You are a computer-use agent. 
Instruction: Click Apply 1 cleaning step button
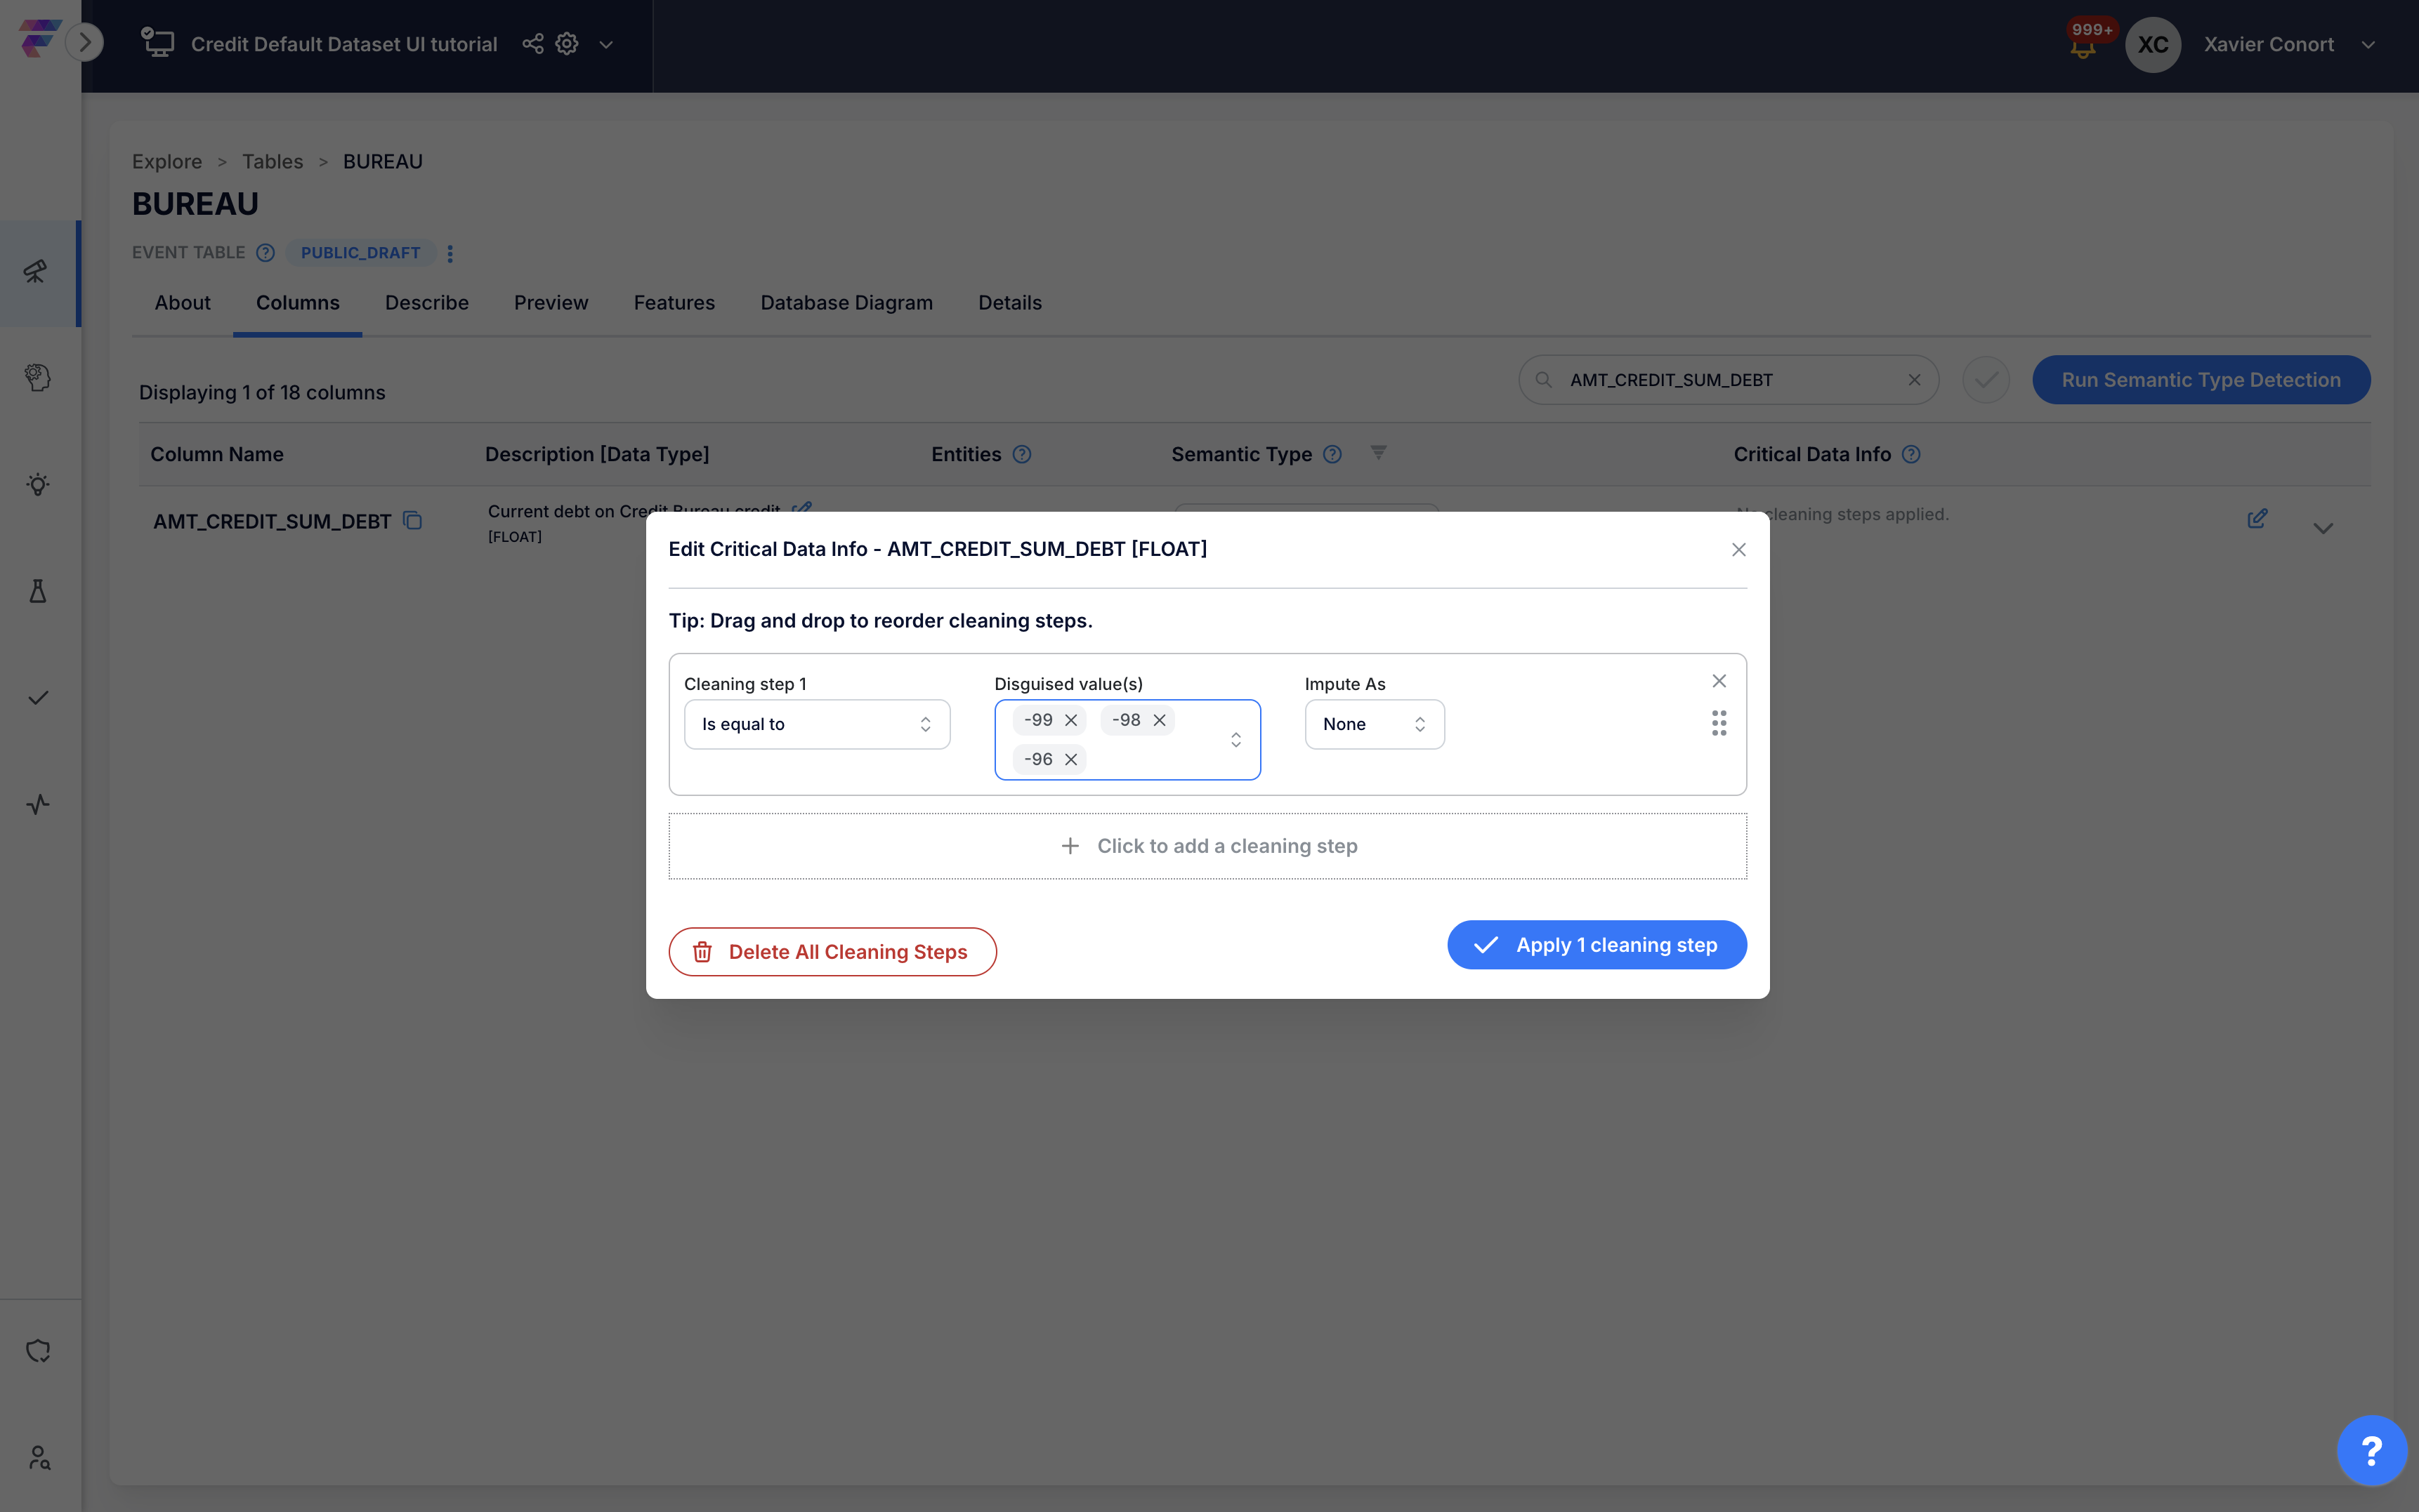tap(1596, 945)
